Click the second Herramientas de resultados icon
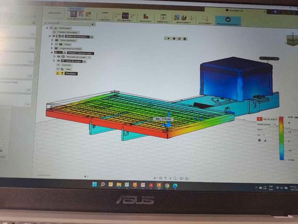 [x=81, y=14]
